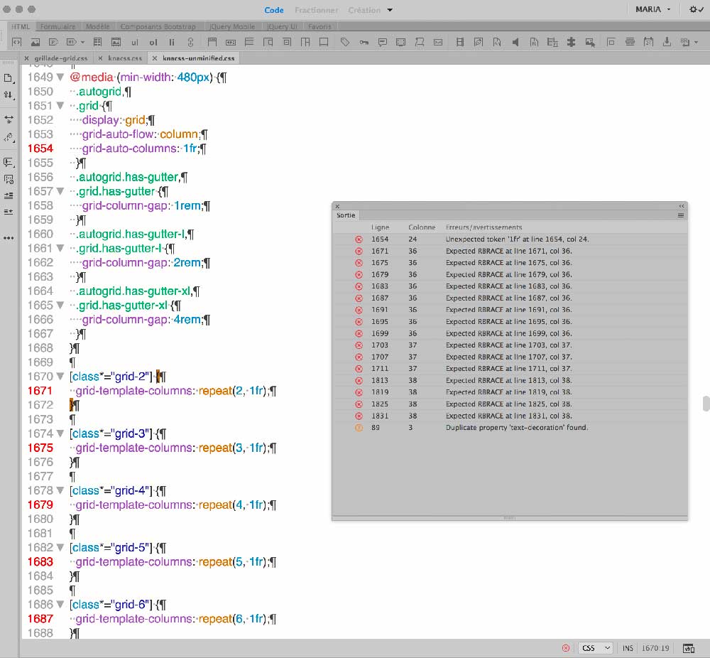The width and height of the screenshot is (710, 658).
Task: Close the knacss-unminified.css tab
Action: 155,58
